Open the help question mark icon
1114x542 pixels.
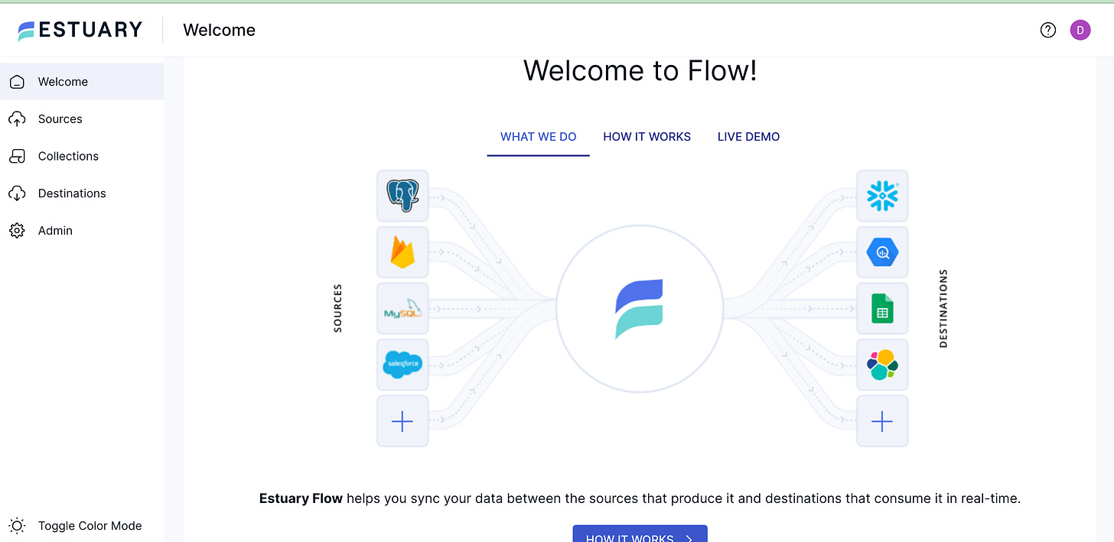point(1048,30)
